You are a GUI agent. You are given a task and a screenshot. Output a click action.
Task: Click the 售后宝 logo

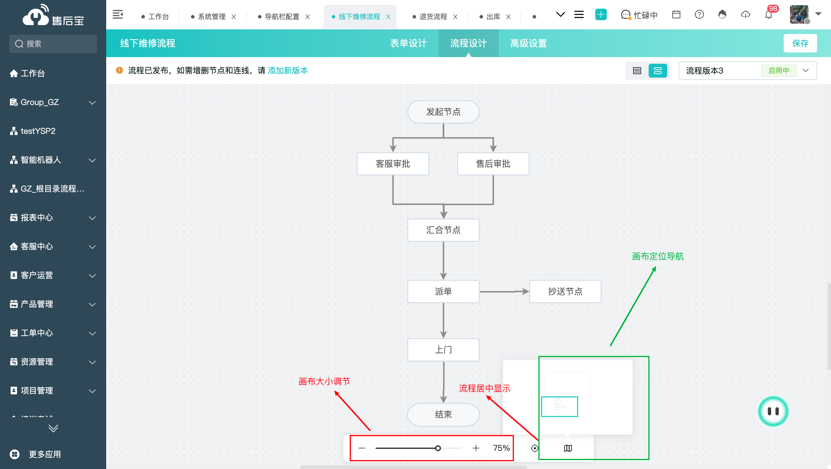point(53,15)
